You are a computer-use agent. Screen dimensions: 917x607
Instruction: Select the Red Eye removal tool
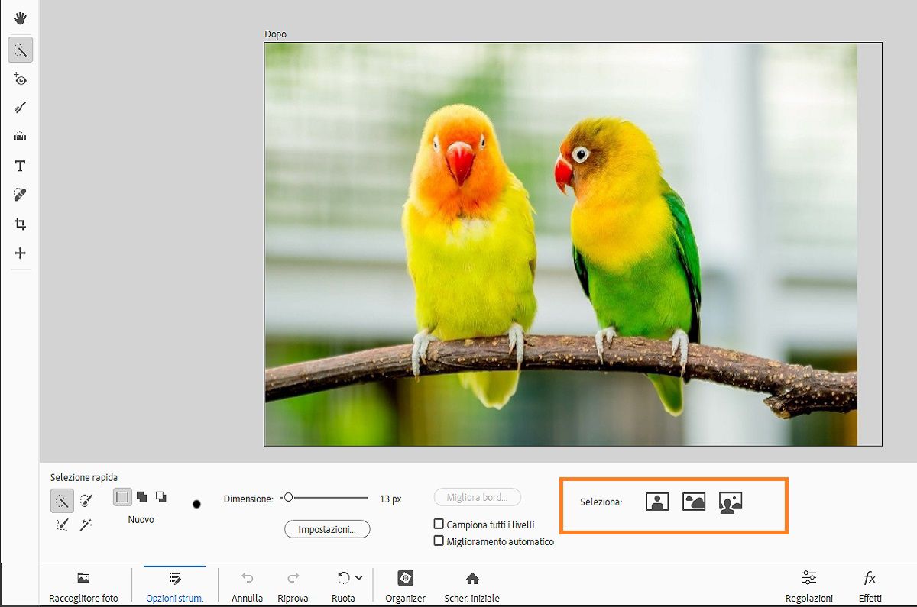20,79
